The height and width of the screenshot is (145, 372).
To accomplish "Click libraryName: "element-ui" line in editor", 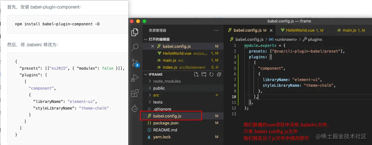I will (x=293, y=80).
